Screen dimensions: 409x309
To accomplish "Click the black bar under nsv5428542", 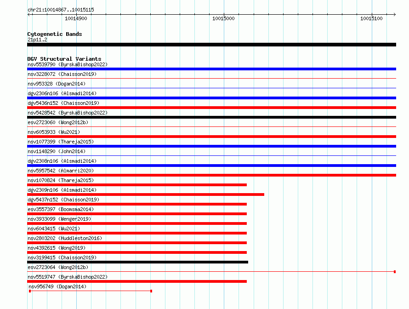I will pos(211,117).
